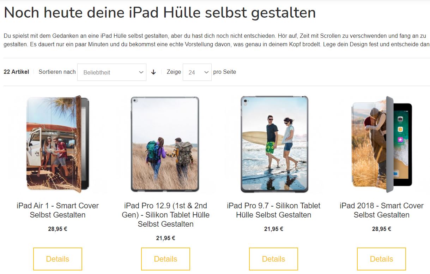Image resolution: width=430 pixels, height=274 pixels.
Task: Open iPad 2018 Smart Cover product image
Action: 382,144
